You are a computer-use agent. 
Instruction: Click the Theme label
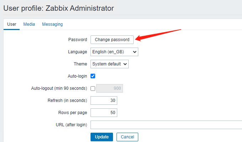point(81,64)
